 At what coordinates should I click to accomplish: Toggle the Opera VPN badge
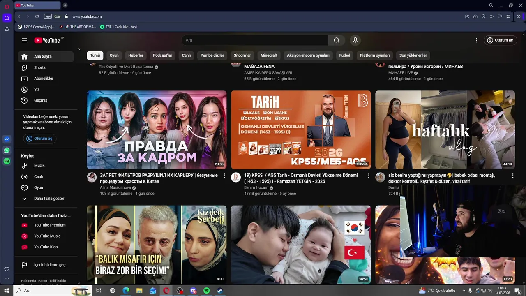[x=48, y=16]
